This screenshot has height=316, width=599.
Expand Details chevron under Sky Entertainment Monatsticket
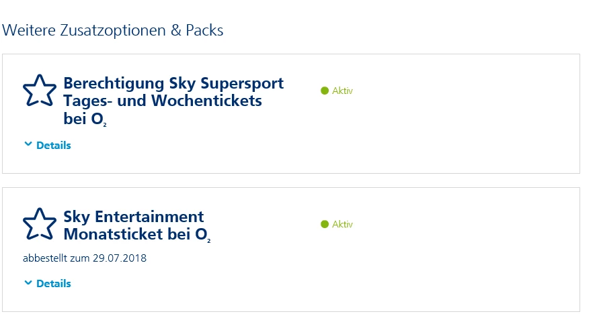(28, 283)
